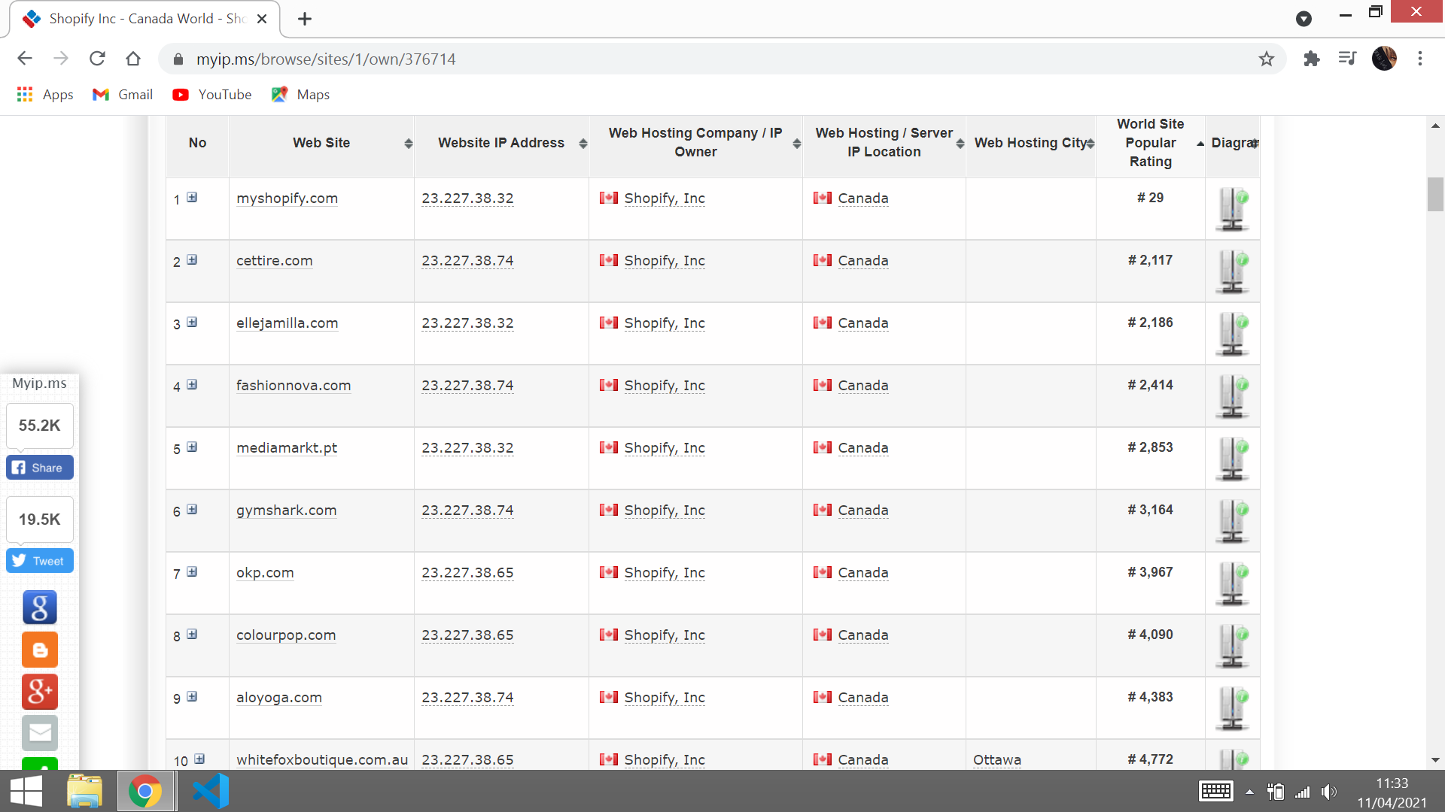Click the Chrome profile avatar
The image size is (1445, 812).
point(1386,59)
